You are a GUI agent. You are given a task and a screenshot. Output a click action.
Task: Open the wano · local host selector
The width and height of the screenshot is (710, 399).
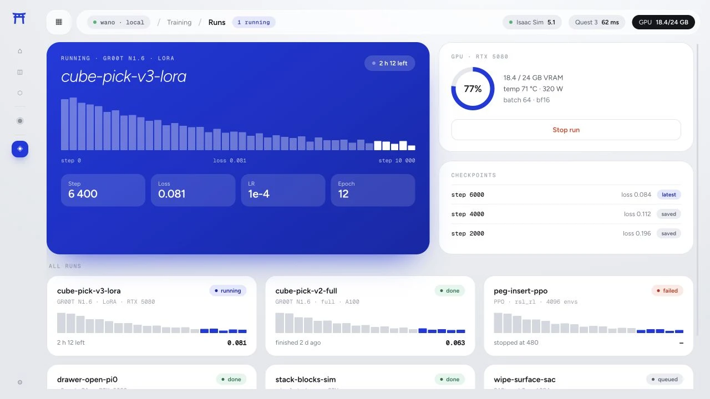coord(119,22)
